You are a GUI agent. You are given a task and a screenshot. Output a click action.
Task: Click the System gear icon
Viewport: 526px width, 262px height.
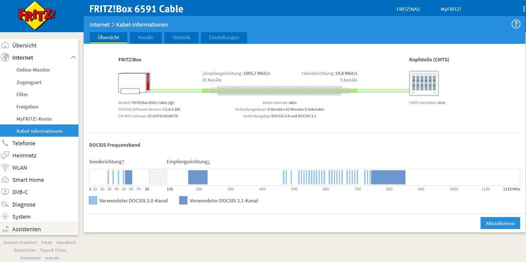click(5, 217)
